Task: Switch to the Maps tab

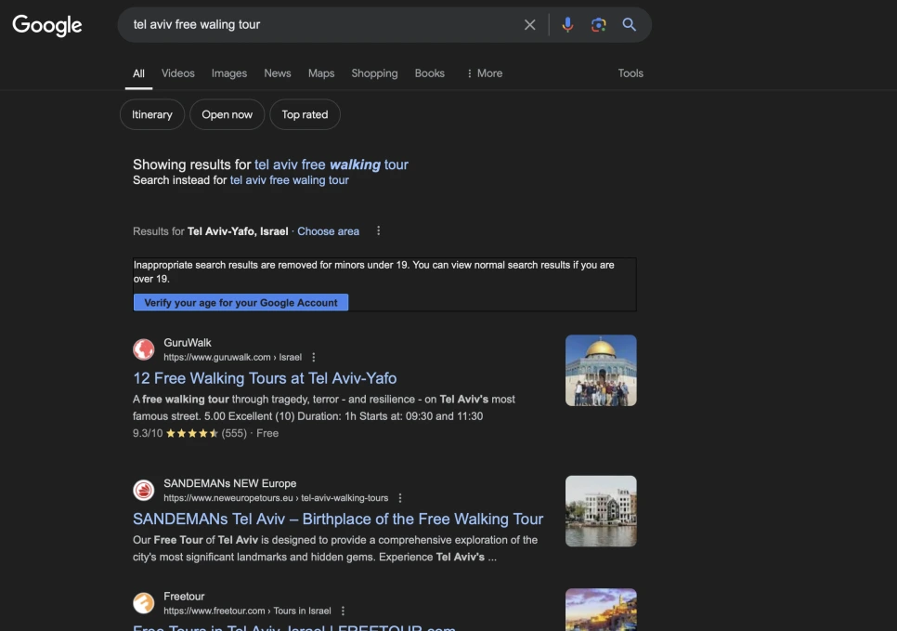Action: 321,73
